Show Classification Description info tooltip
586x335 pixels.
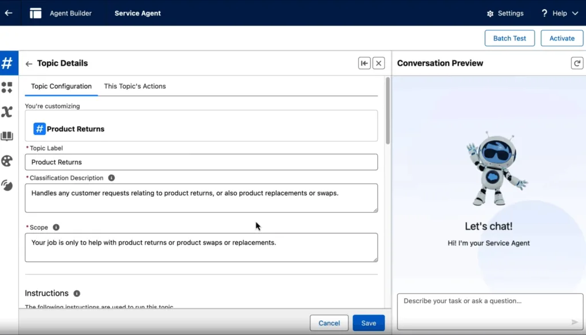click(x=112, y=178)
